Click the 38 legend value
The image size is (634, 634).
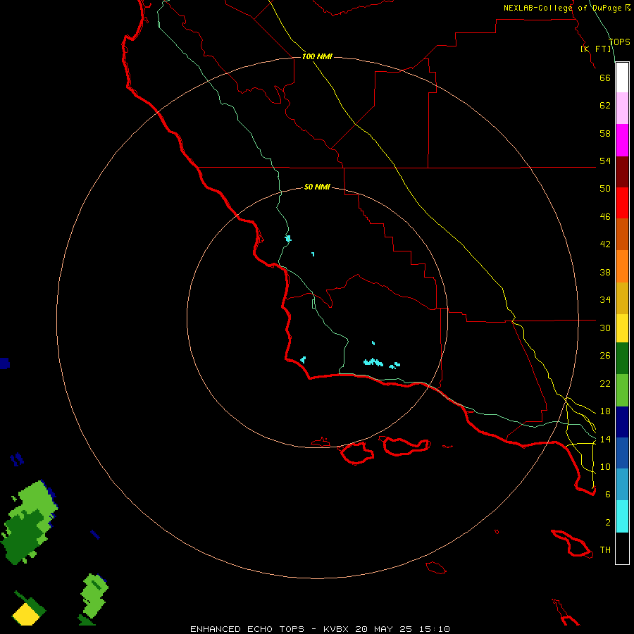click(605, 272)
